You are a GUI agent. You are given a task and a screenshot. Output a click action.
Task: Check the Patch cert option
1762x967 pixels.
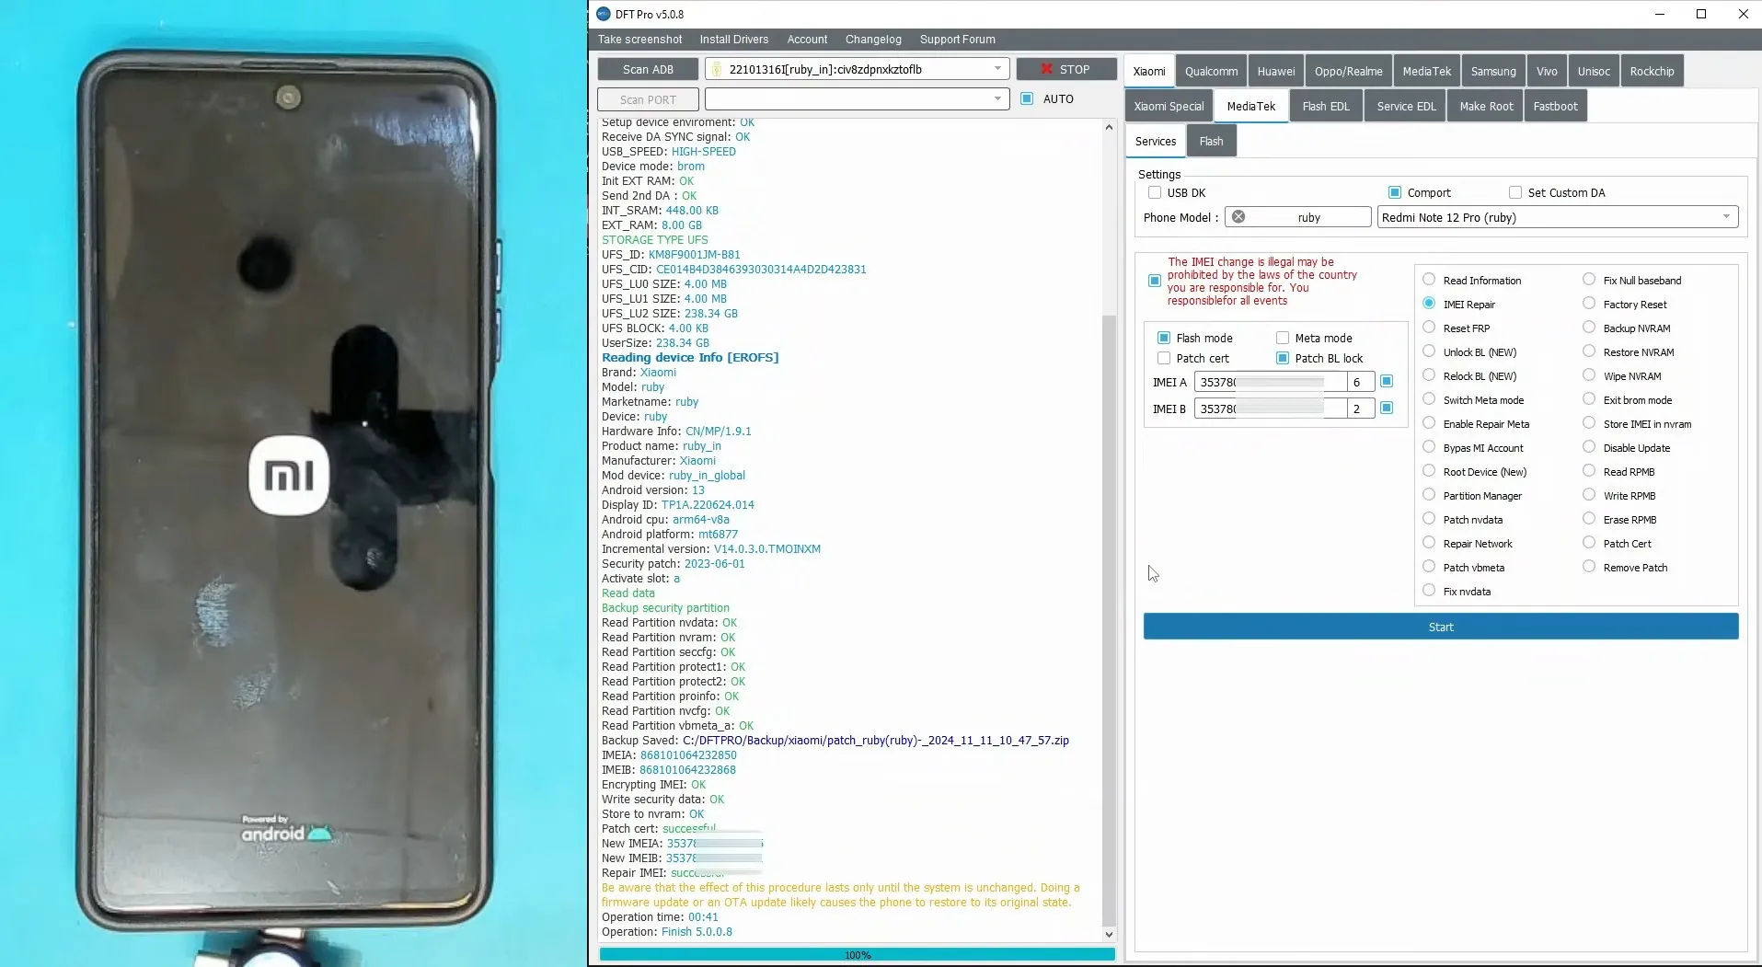[1164, 358]
